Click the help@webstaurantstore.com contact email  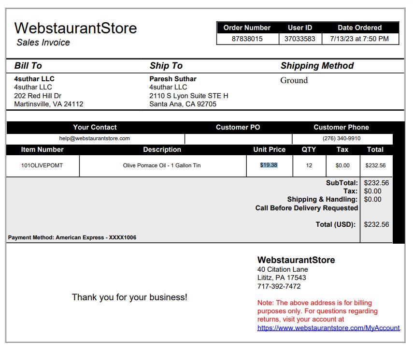click(94, 138)
